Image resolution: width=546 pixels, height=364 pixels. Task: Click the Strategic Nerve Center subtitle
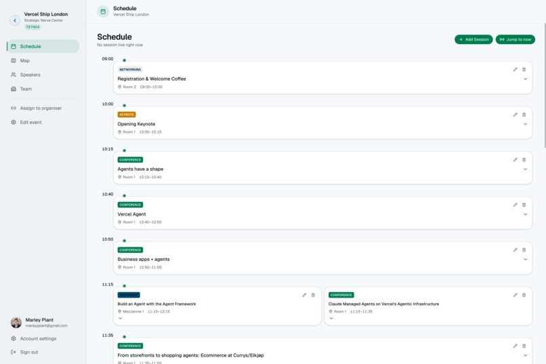pyautogui.click(x=43, y=20)
